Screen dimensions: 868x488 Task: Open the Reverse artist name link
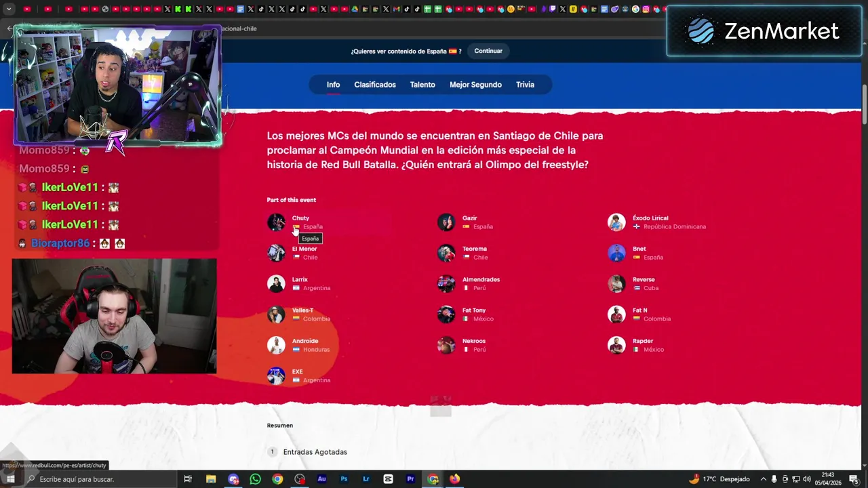click(644, 279)
